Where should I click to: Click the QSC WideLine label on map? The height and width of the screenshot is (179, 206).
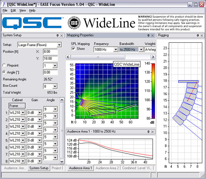click(126, 64)
